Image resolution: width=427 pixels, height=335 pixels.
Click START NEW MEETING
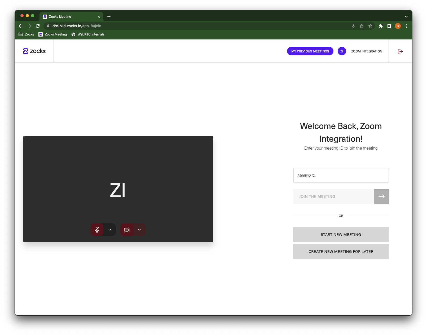pyautogui.click(x=341, y=234)
